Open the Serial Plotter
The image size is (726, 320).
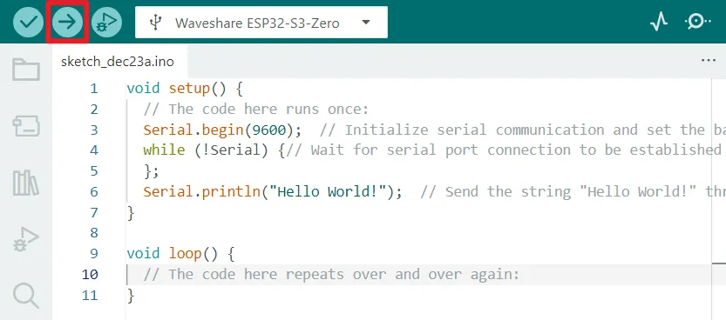[x=659, y=22]
